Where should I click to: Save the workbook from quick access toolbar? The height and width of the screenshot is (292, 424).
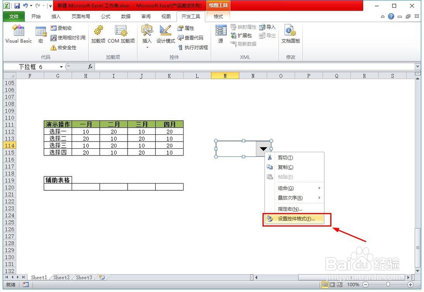coord(17,6)
